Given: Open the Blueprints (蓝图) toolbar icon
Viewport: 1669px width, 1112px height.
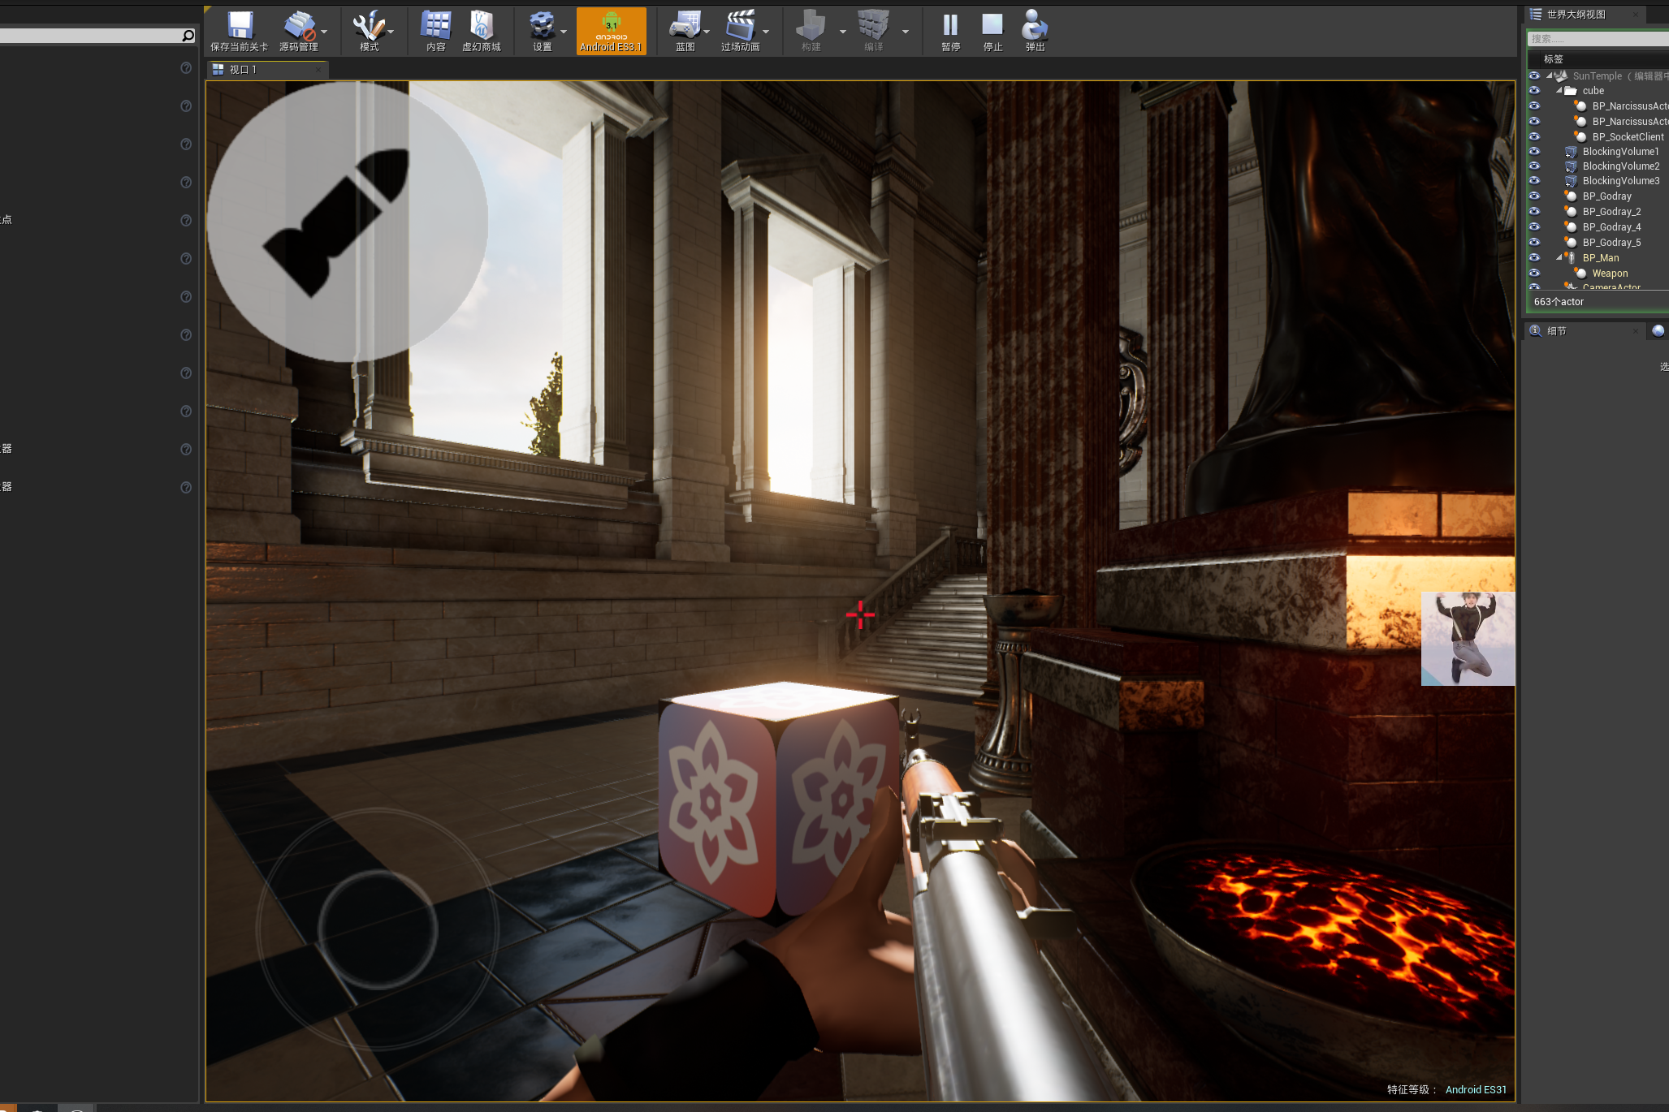Looking at the screenshot, I should (x=685, y=26).
